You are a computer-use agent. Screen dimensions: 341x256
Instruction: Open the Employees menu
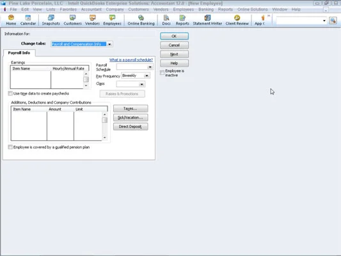(x=183, y=10)
